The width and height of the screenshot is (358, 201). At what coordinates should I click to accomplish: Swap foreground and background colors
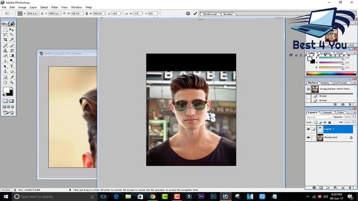tap(12, 88)
